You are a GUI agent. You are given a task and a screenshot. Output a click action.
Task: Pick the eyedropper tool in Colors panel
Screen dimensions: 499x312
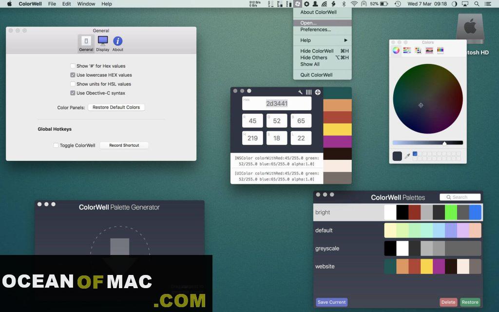(x=407, y=156)
